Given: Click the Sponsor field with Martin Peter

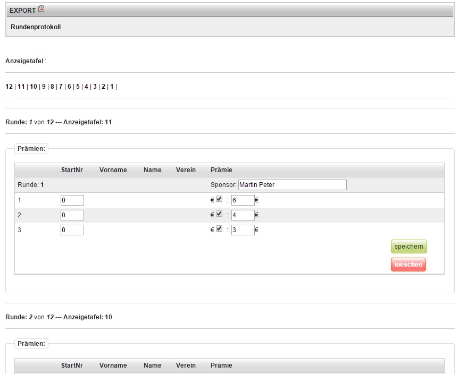Looking at the screenshot, I should pyautogui.click(x=292, y=185).
